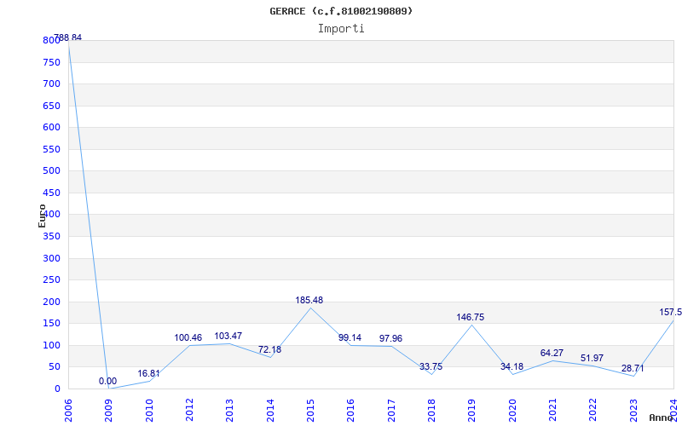The width and height of the screenshot is (682, 426).
Task: Click the 33.75 value label
Action: click(x=431, y=366)
